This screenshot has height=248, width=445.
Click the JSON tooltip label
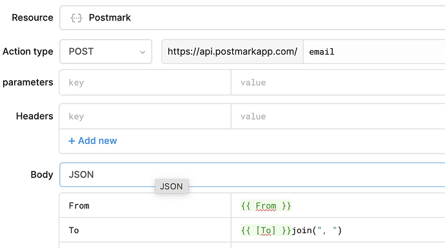172,186
